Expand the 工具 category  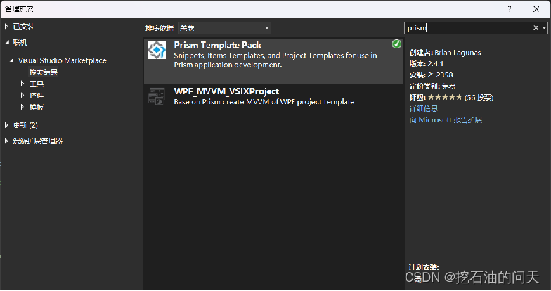[x=22, y=84]
